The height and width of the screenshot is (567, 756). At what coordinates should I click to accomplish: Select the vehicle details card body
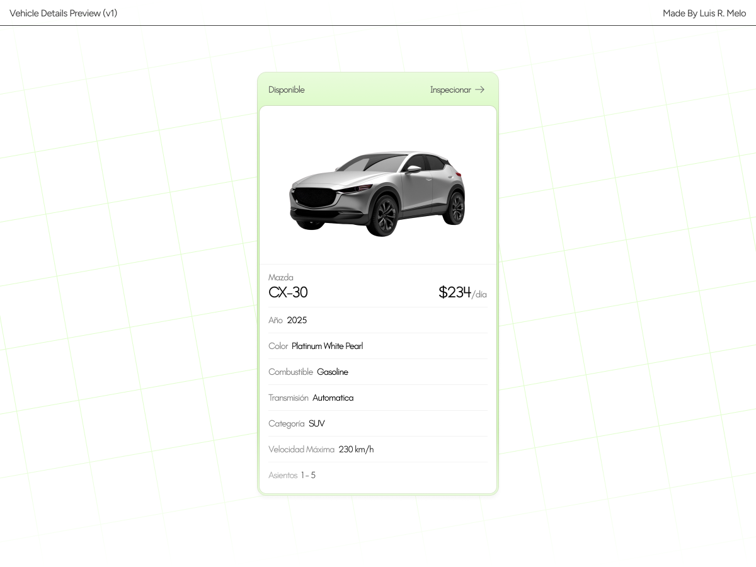point(377,378)
